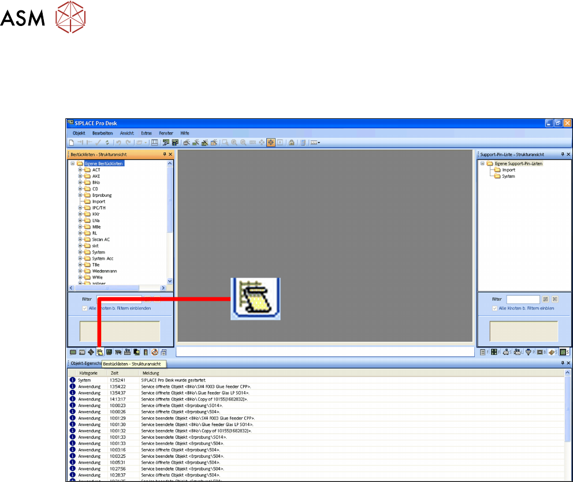
Task: Open the Bearbeiten menu
Action: point(103,133)
